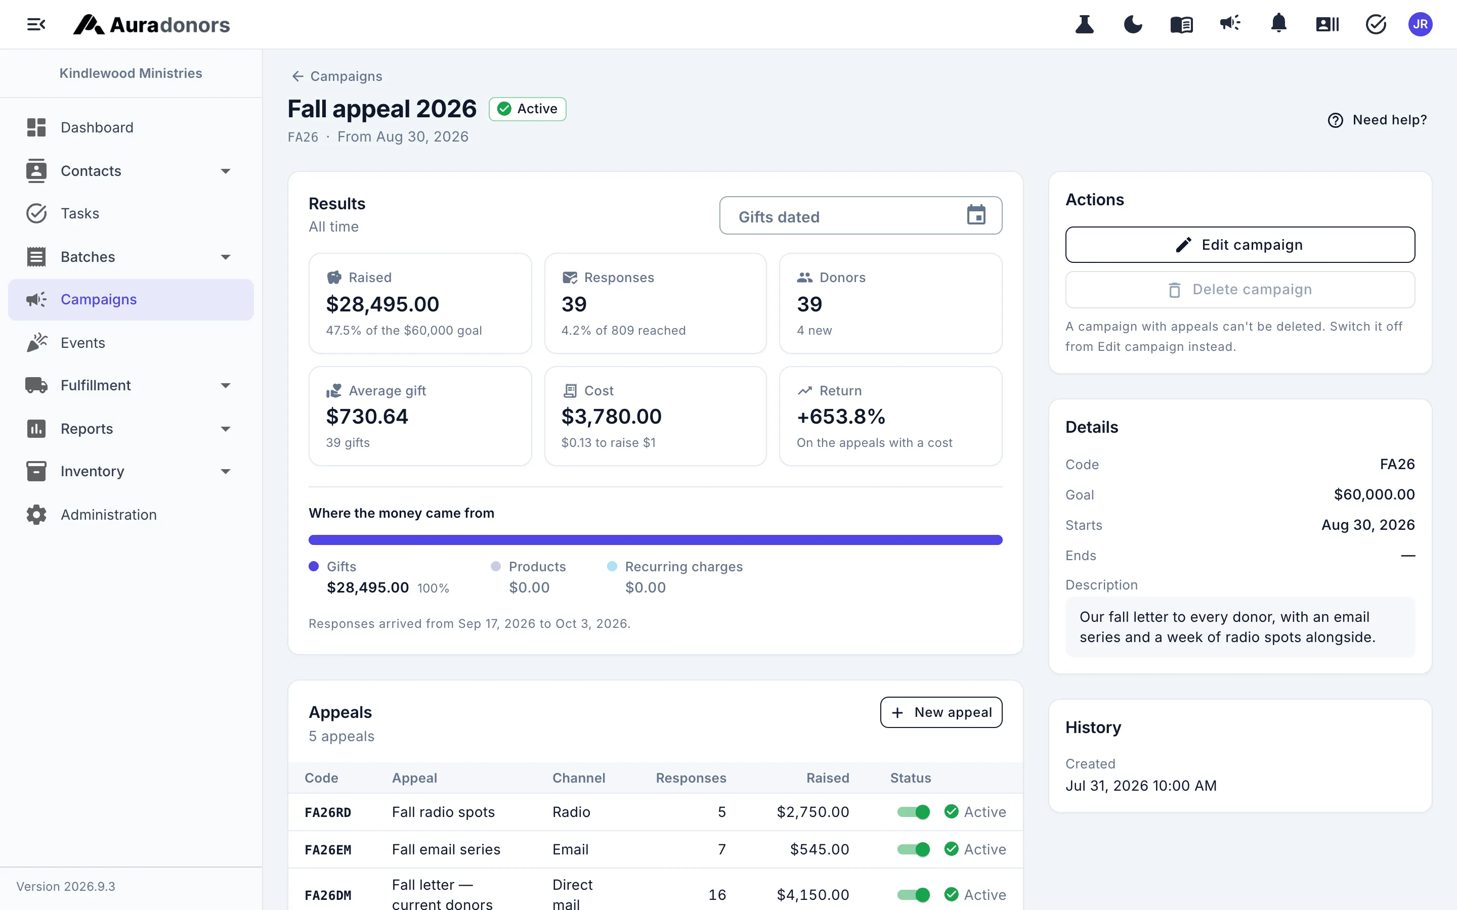The width and height of the screenshot is (1457, 910).
Task: Click the Fall email series appeal name
Action: (x=446, y=849)
